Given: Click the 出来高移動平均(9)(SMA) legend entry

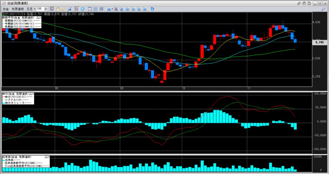Looking at the screenshot, I should [x=24, y=163].
